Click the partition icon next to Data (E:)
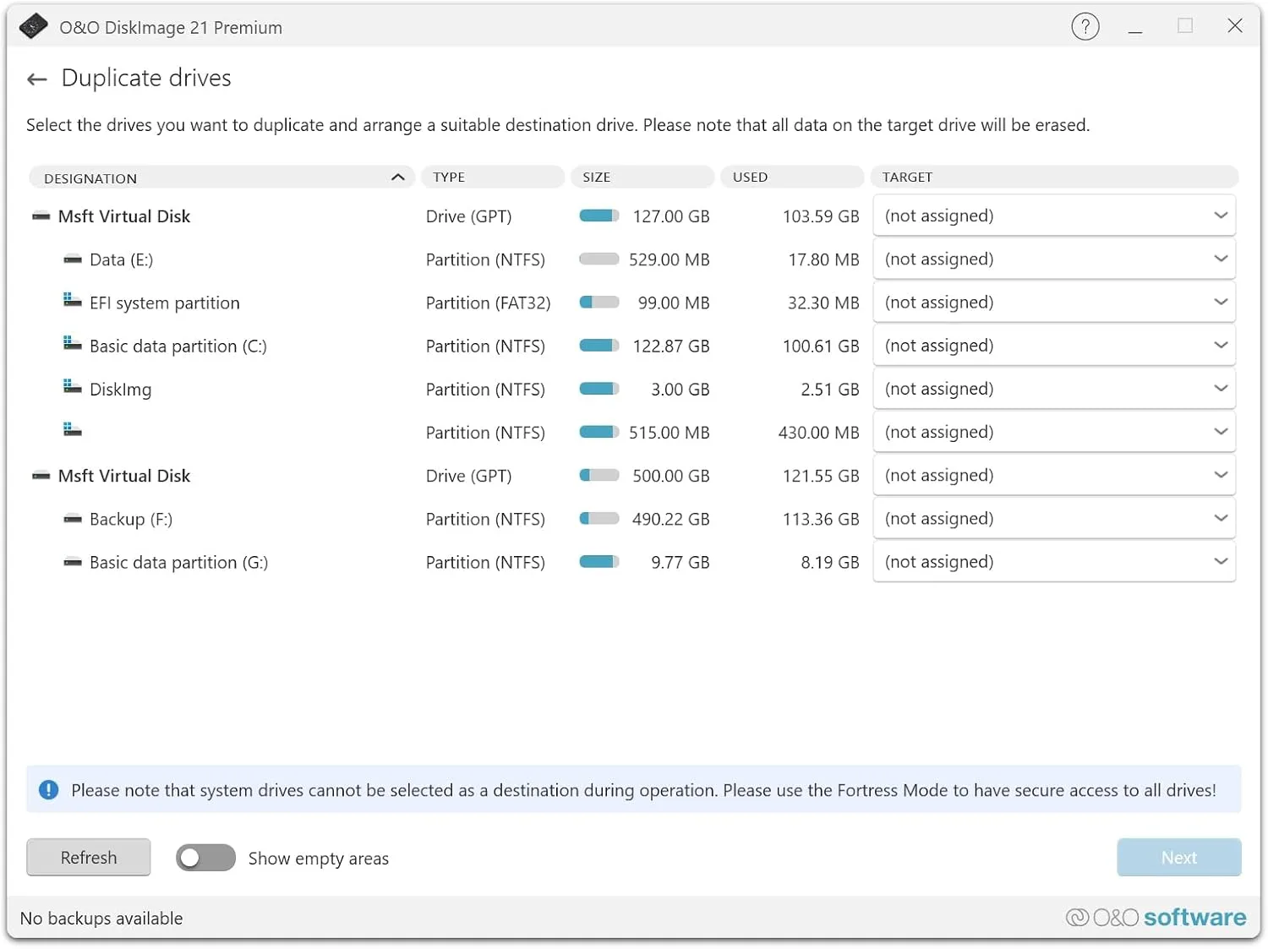 click(72, 259)
